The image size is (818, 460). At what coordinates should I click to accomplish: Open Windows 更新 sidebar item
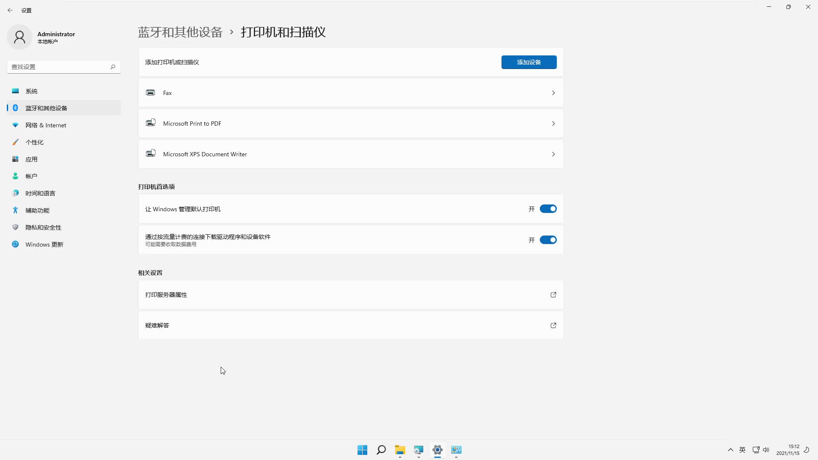pos(44,244)
